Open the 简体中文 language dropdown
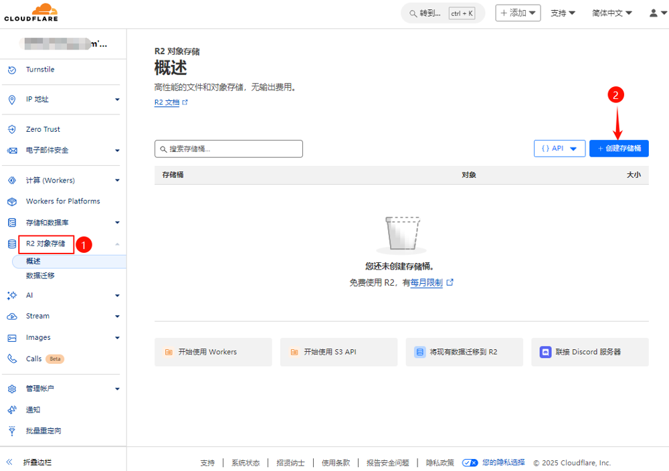Screen dimensions: 669x471 611,13
